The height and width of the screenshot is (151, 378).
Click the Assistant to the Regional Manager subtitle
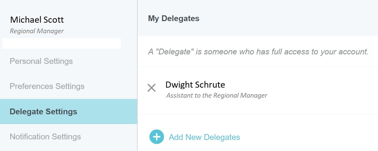216,95
